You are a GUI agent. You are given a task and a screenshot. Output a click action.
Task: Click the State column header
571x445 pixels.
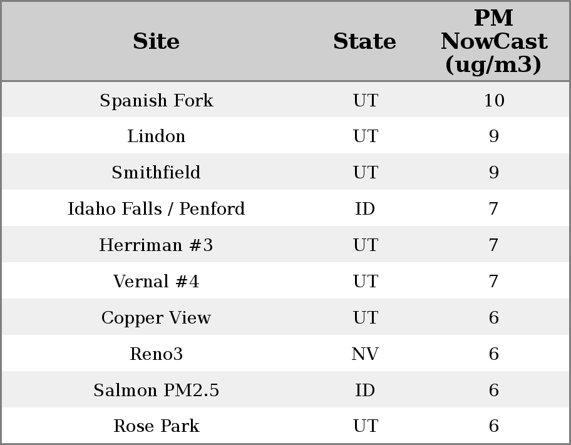pyautogui.click(x=364, y=41)
